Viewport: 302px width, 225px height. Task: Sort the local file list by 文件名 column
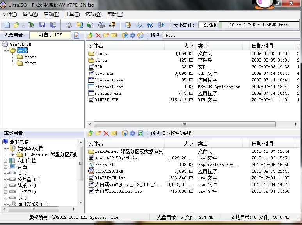[125, 144]
